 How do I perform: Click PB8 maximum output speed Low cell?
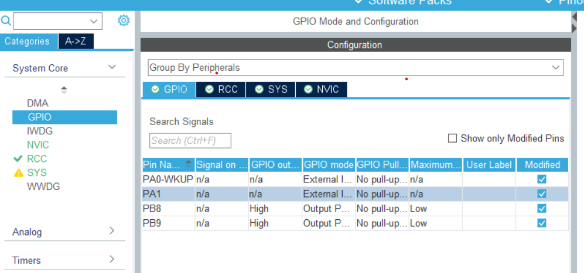click(436, 208)
